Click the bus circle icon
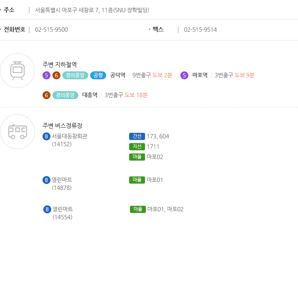Viewport: 298px width, 297px height. tap(17, 132)
